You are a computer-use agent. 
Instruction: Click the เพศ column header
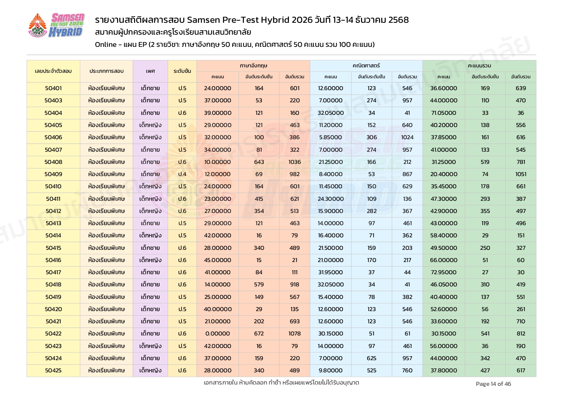(150, 71)
